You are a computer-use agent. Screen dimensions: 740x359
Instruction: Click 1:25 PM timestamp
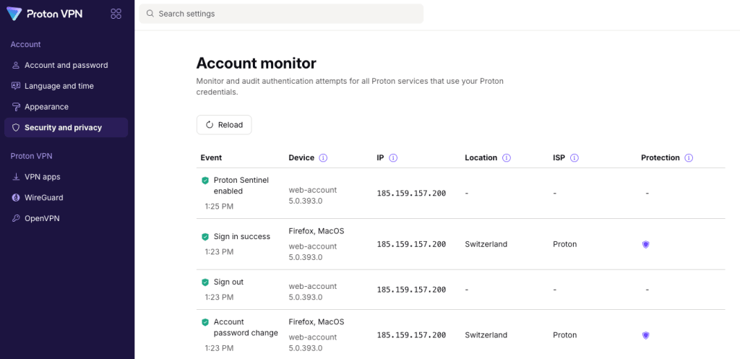click(219, 206)
